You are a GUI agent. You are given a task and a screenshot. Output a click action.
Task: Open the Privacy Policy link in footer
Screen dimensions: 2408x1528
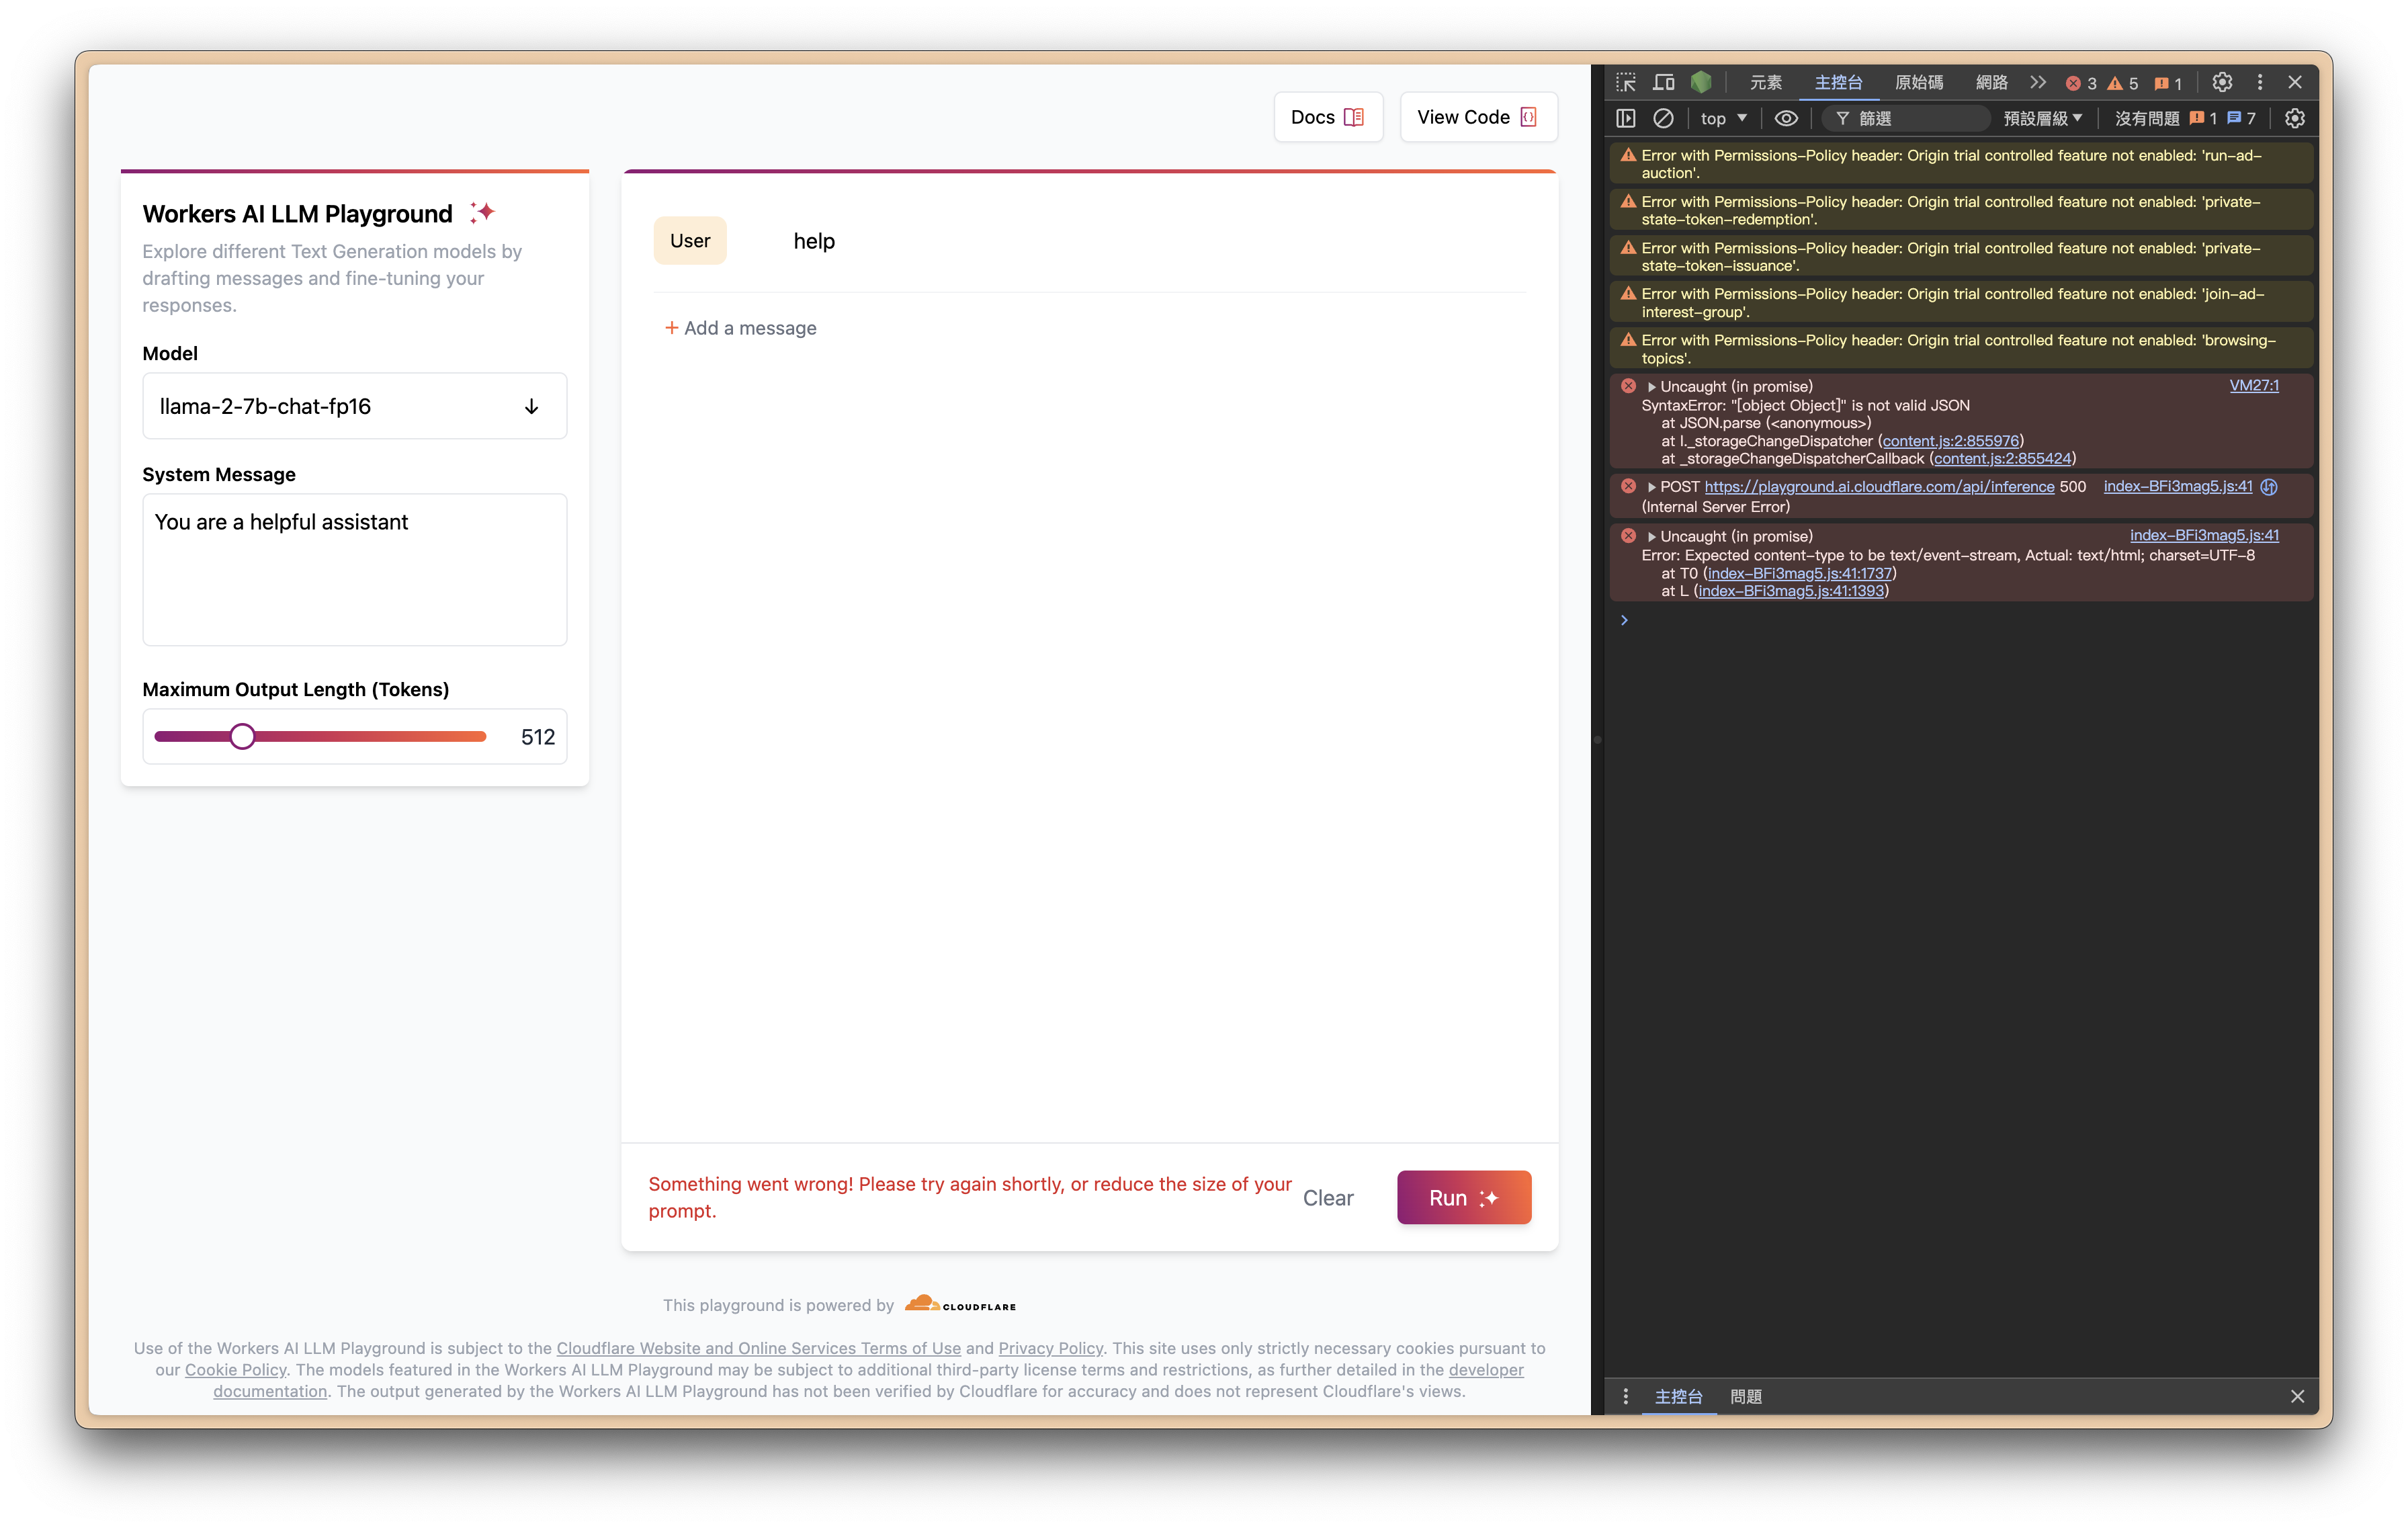click(1050, 1348)
